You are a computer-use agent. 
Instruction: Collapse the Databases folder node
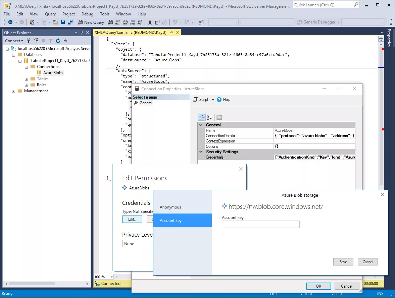14,55
